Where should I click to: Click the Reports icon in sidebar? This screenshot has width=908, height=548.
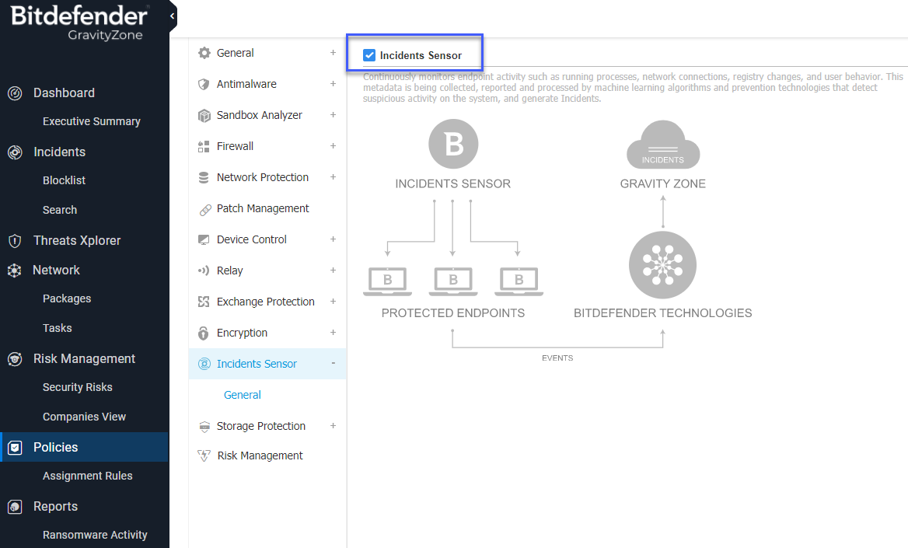[x=15, y=507]
